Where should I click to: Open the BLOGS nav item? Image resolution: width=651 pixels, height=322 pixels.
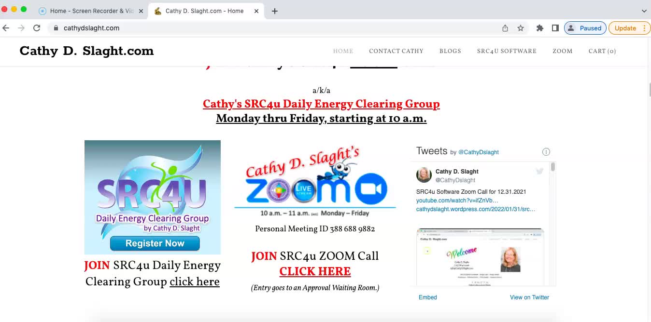[x=450, y=51]
